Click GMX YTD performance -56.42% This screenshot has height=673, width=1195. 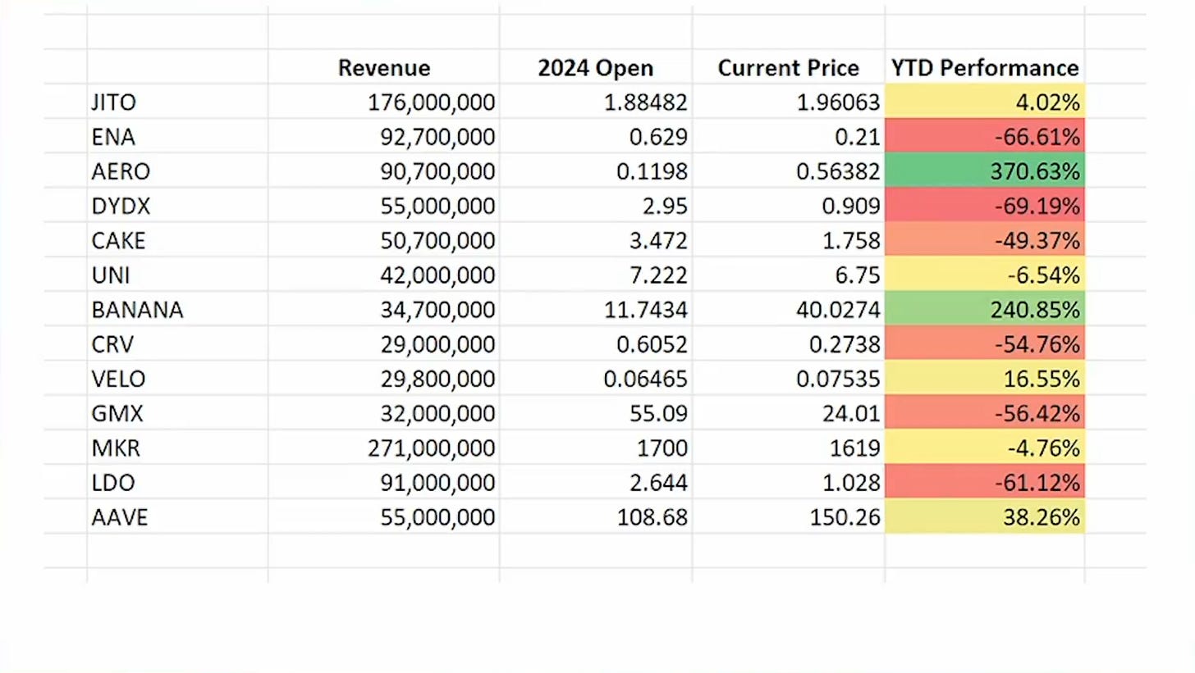[985, 413]
